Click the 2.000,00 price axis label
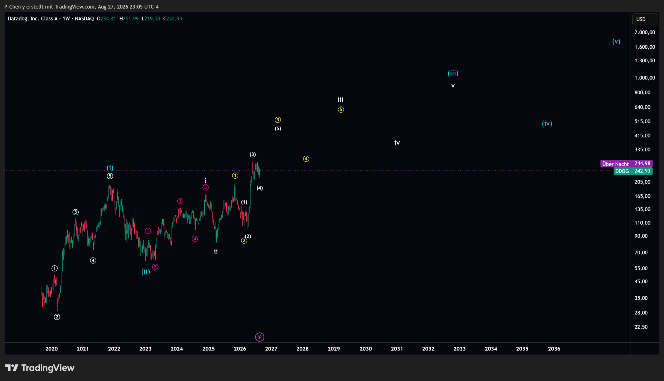This screenshot has width=664, height=381. point(645,32)
